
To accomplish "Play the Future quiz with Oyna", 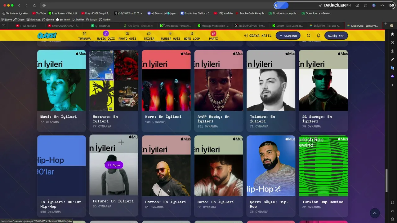I will coord(114,165).
